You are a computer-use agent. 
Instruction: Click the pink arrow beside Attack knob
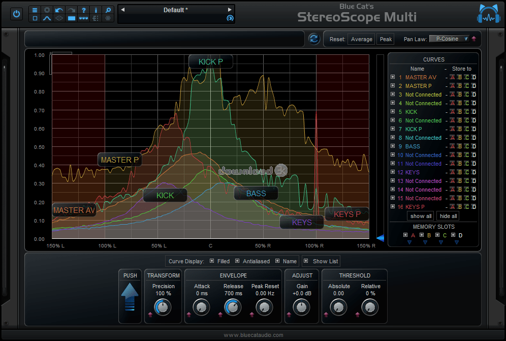(x=189, y=315)
